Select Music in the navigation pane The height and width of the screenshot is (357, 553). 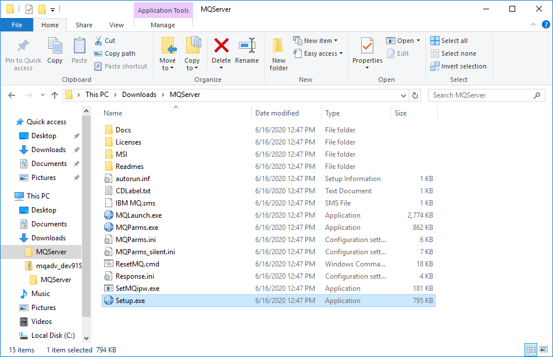point(40,294)
